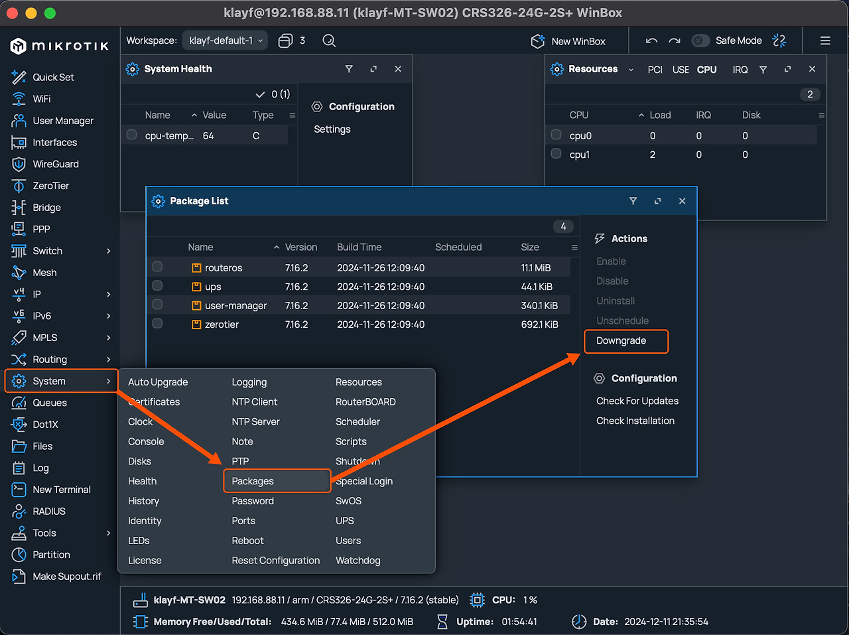Sort Resources by Load column header

[x=660, y=115]
